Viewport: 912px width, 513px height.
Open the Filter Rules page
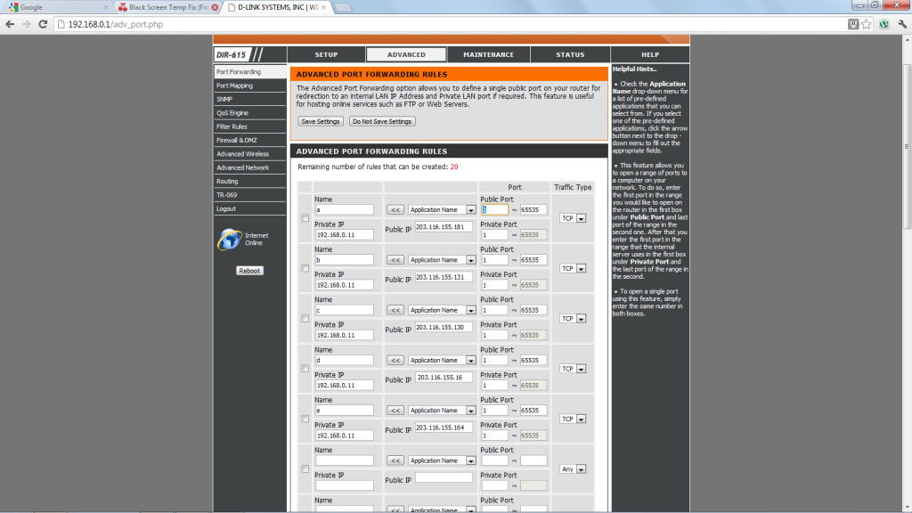tap(249, 126)
